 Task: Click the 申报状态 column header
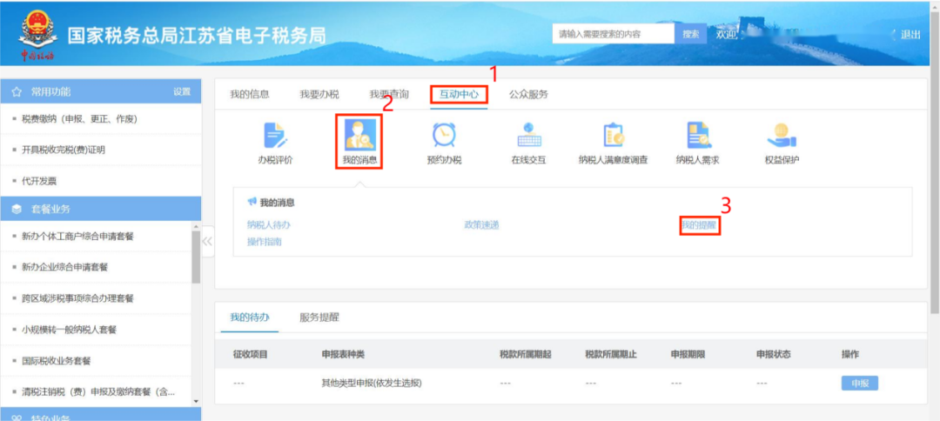[774, 354]
